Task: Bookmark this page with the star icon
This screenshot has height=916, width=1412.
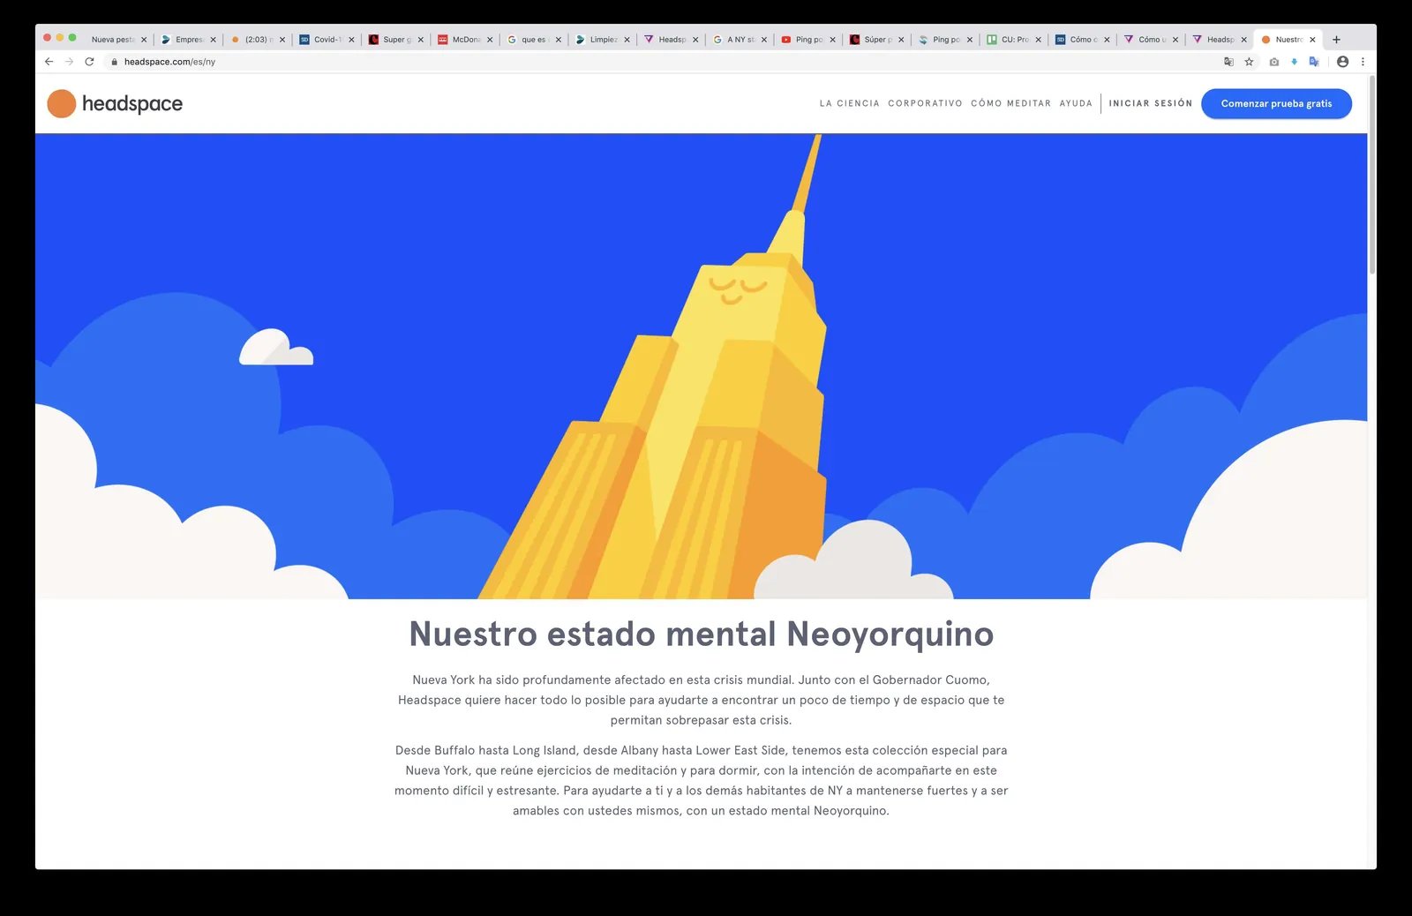Action: coord(1249,62)
